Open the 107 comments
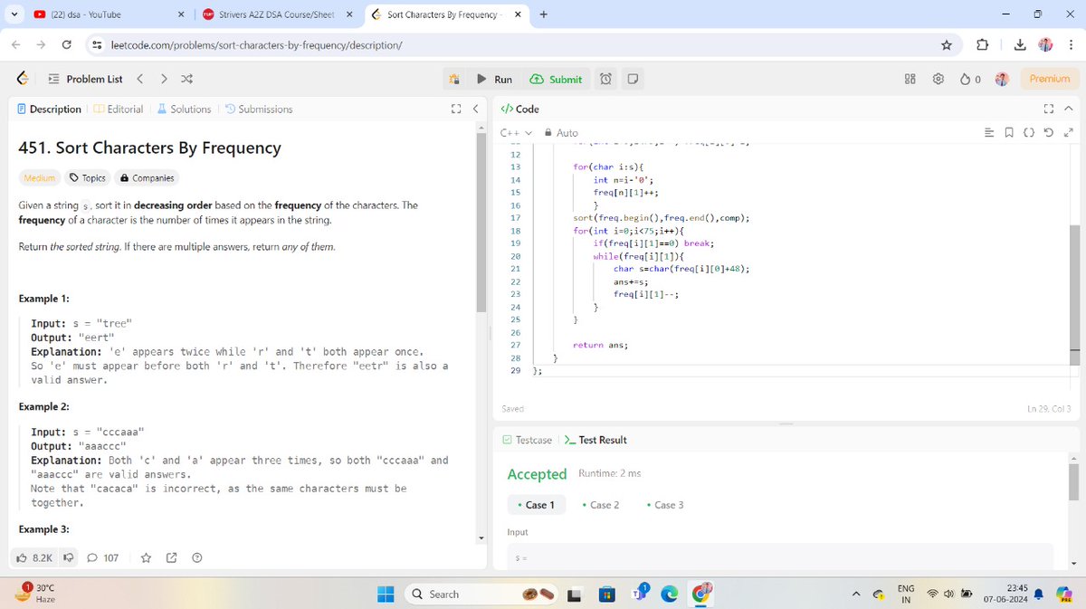Screen dimensions: 1086x609 point(103,558)
